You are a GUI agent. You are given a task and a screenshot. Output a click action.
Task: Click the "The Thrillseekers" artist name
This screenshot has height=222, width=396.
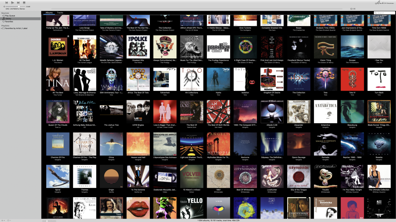[x=352, y=62]
